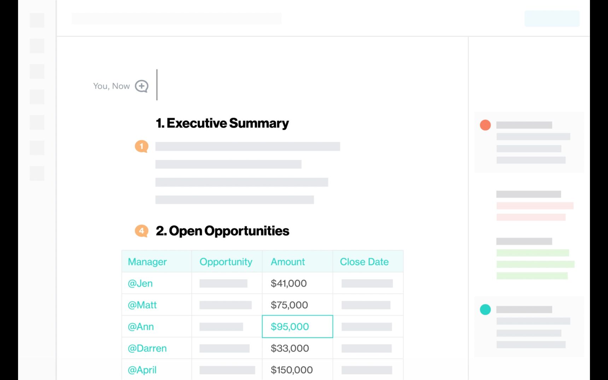Open the @April mention link
The image size is (608, 380).
coord(142,370)
